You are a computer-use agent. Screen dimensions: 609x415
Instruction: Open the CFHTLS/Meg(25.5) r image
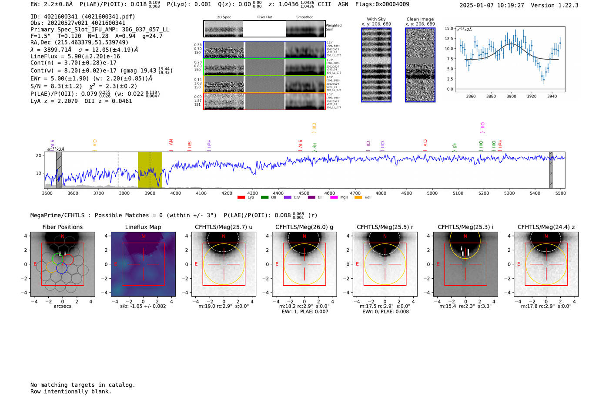point(385,264)
